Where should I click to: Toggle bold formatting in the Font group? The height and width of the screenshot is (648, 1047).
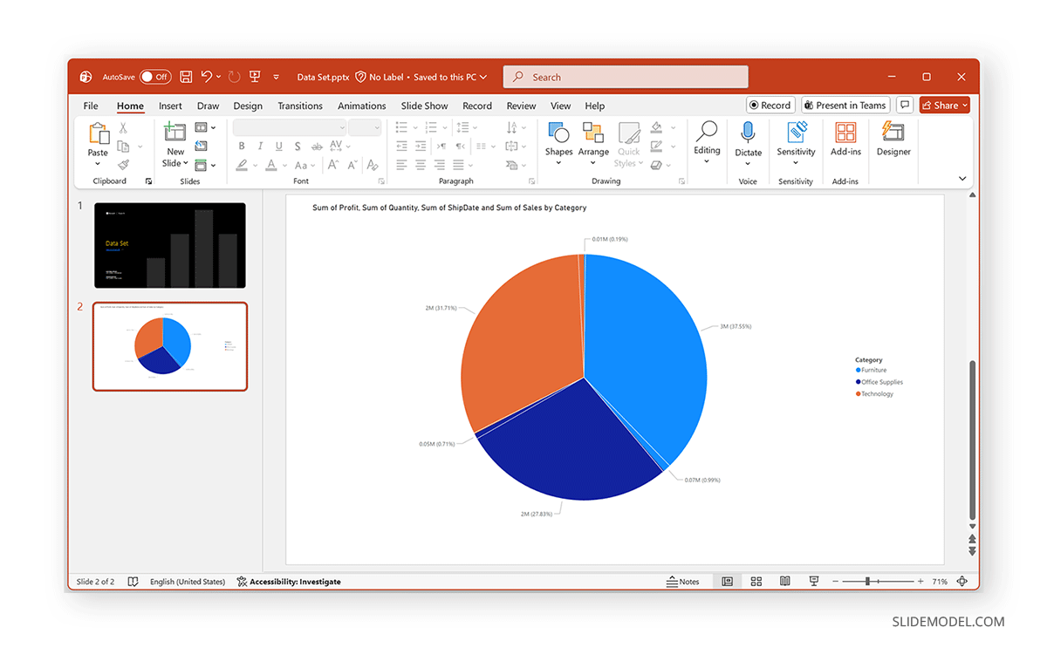click(x=242, y=146)
